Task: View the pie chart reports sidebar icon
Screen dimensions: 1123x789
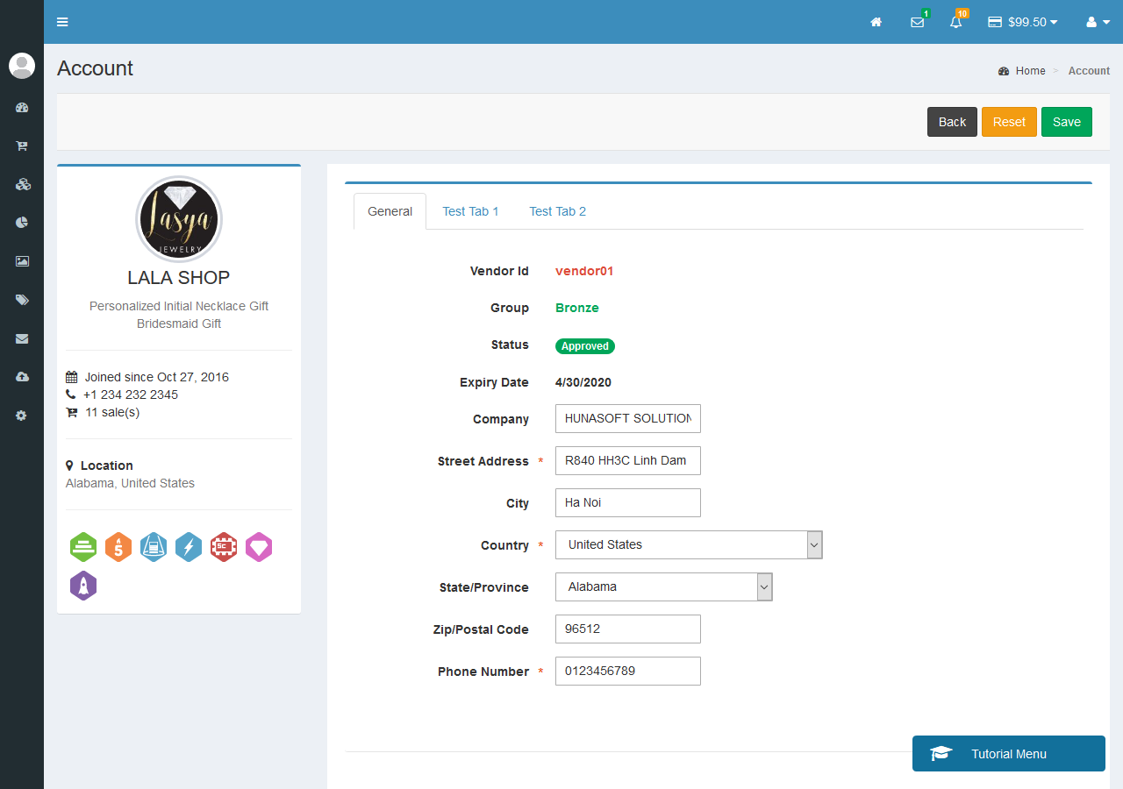Action: click(x=21, y=222)
